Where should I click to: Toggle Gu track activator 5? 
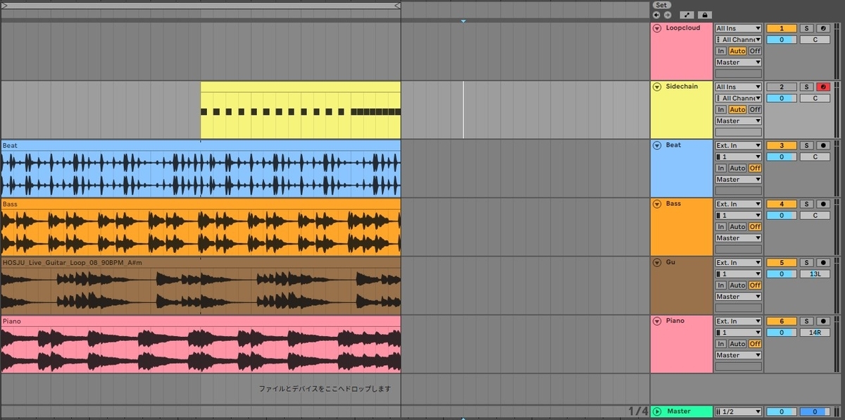point(782,262)
